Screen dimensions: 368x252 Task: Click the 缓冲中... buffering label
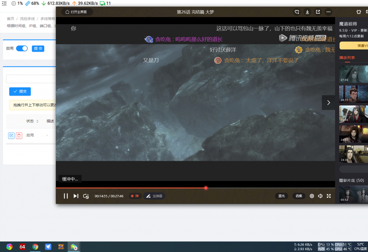point(70,179)
